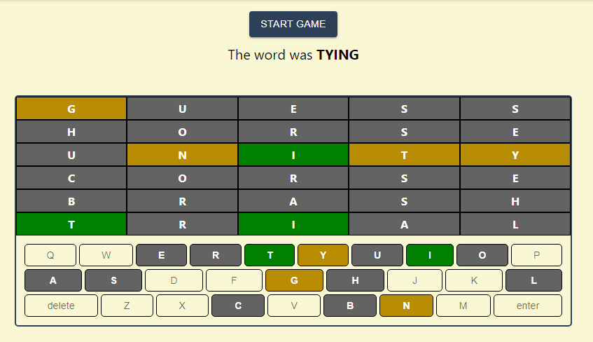Hit the W key
Viewport: 593px width, 342px height.
pyautogui.click(x=106, y=255)
